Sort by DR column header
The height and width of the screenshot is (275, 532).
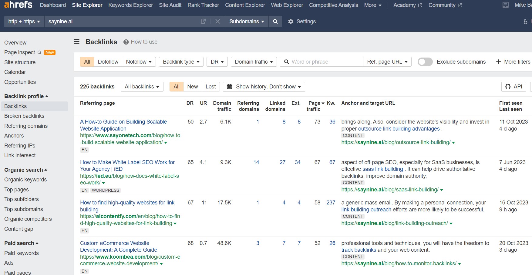click(190, 103)
